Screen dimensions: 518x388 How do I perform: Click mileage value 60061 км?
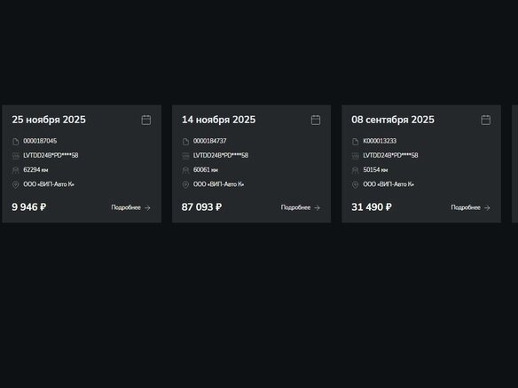coord(206,169)
